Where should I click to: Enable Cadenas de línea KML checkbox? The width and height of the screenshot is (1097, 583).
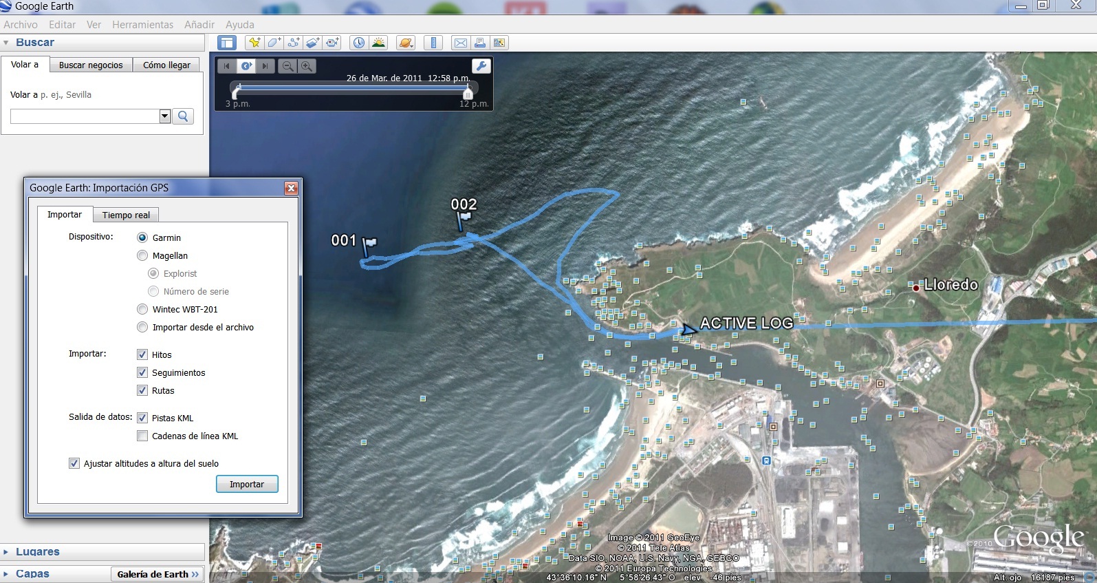[x=142, y=436]
